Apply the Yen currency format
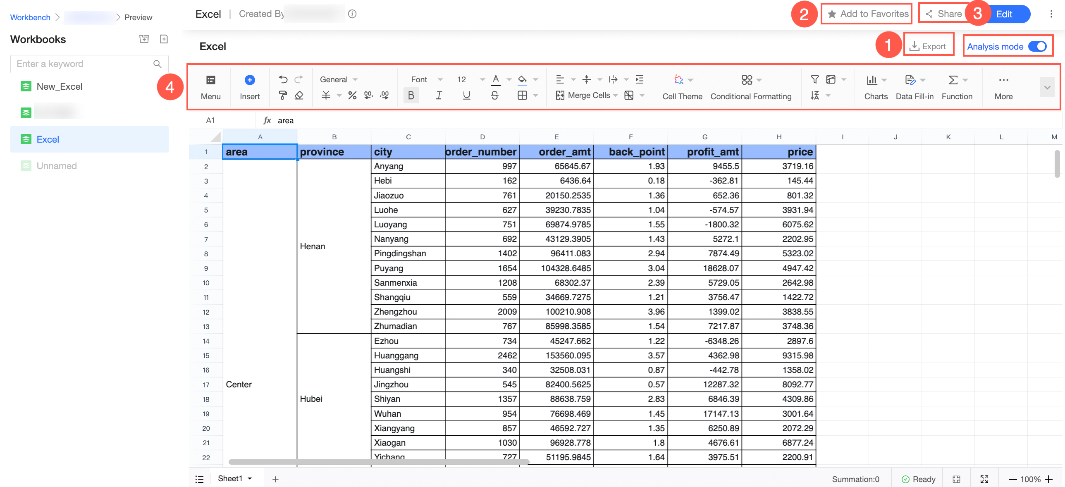This screenshot has width=1065, height=487. coord(326,95)
